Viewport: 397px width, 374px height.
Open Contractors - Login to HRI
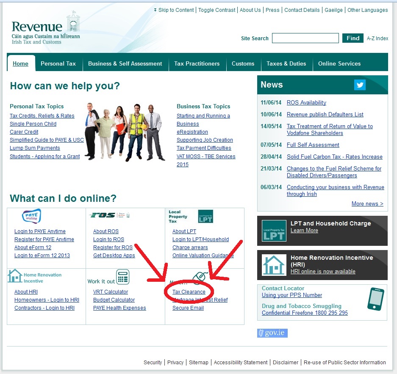click(x=44, y=308)
